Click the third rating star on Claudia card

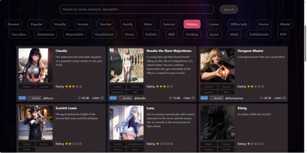(73, 86)
